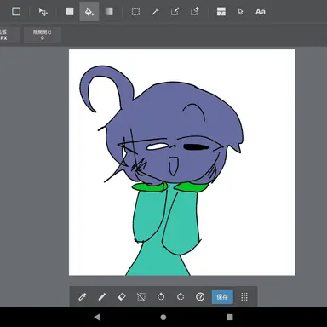Select the shape outline tool

16,12
